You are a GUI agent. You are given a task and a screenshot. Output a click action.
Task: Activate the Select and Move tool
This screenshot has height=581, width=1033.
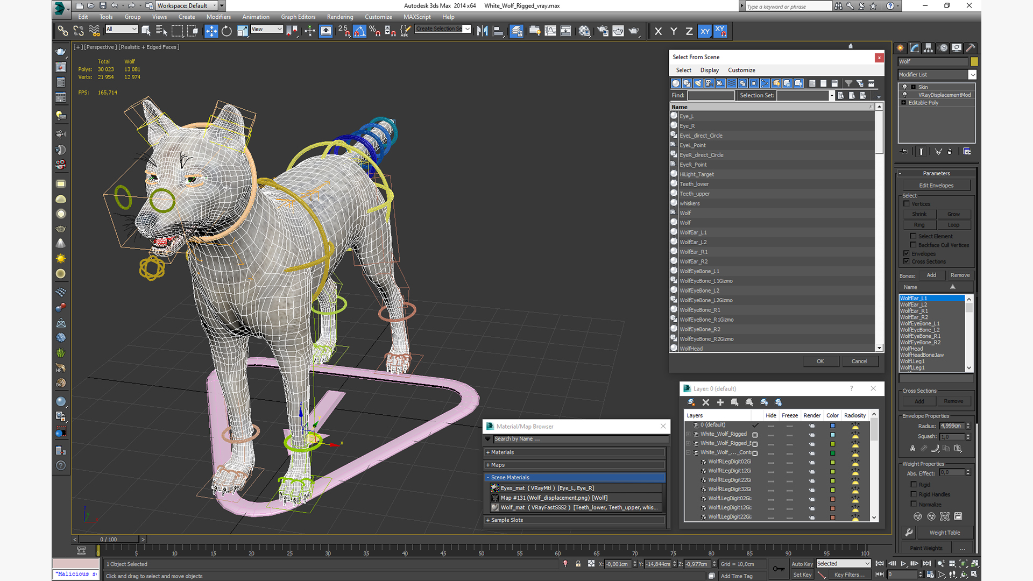pos(211,31)
